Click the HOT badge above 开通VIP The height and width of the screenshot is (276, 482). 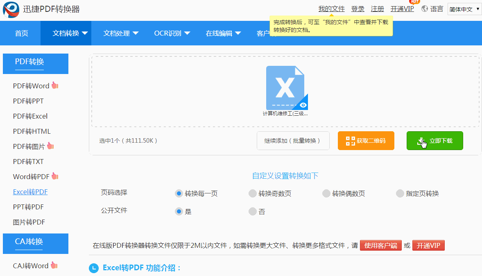pos(414,2)
